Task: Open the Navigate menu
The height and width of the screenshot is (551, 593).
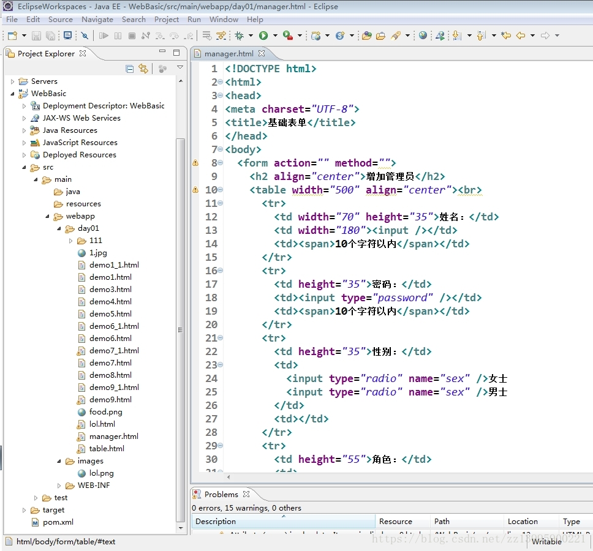Action: point(97,19)
